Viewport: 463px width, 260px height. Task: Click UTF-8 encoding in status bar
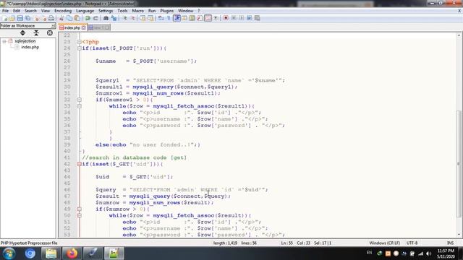coord(412,243)
